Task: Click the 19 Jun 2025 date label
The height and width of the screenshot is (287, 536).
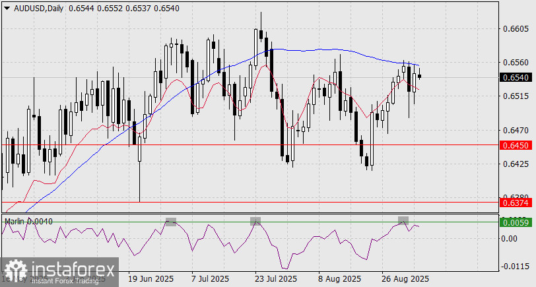Action: click(151, 279)
